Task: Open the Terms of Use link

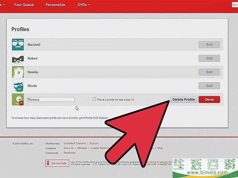Action: pos(157,162)
